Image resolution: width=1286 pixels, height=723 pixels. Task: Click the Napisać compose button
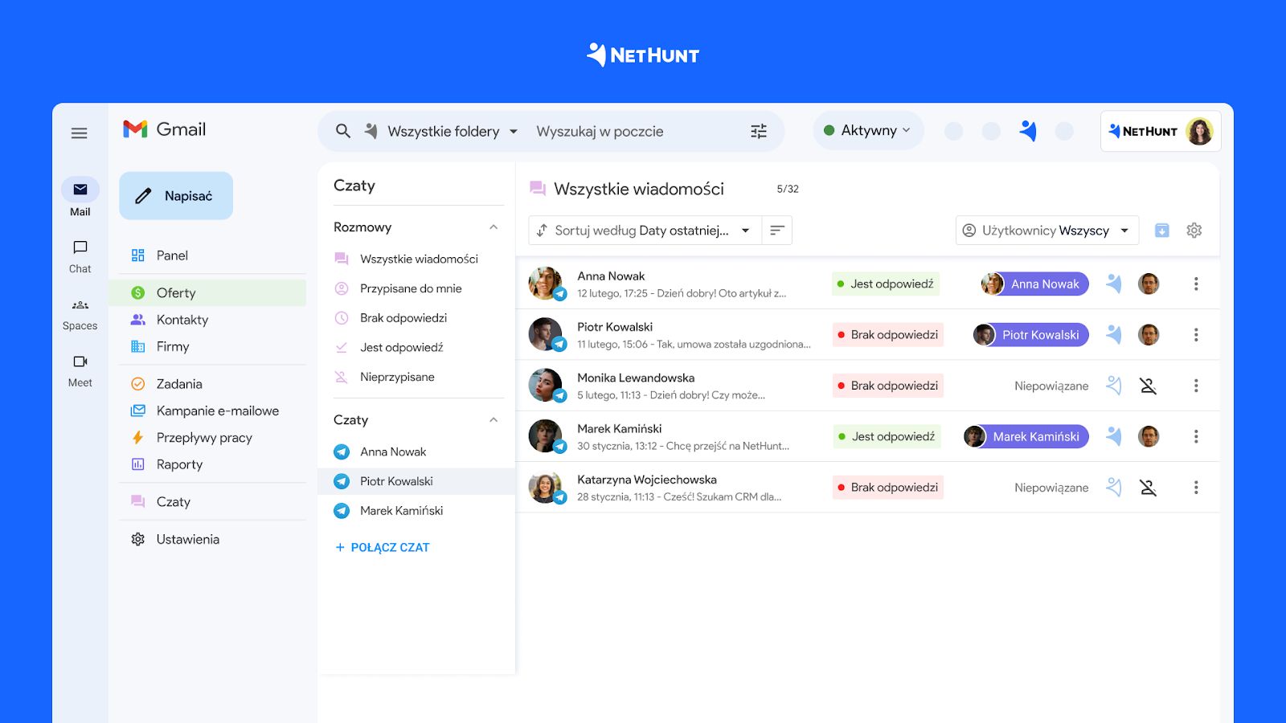pyautogui.click(x=176, y=196)
